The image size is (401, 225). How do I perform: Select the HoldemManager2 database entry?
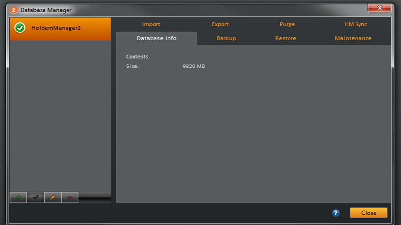click(60, 29)
